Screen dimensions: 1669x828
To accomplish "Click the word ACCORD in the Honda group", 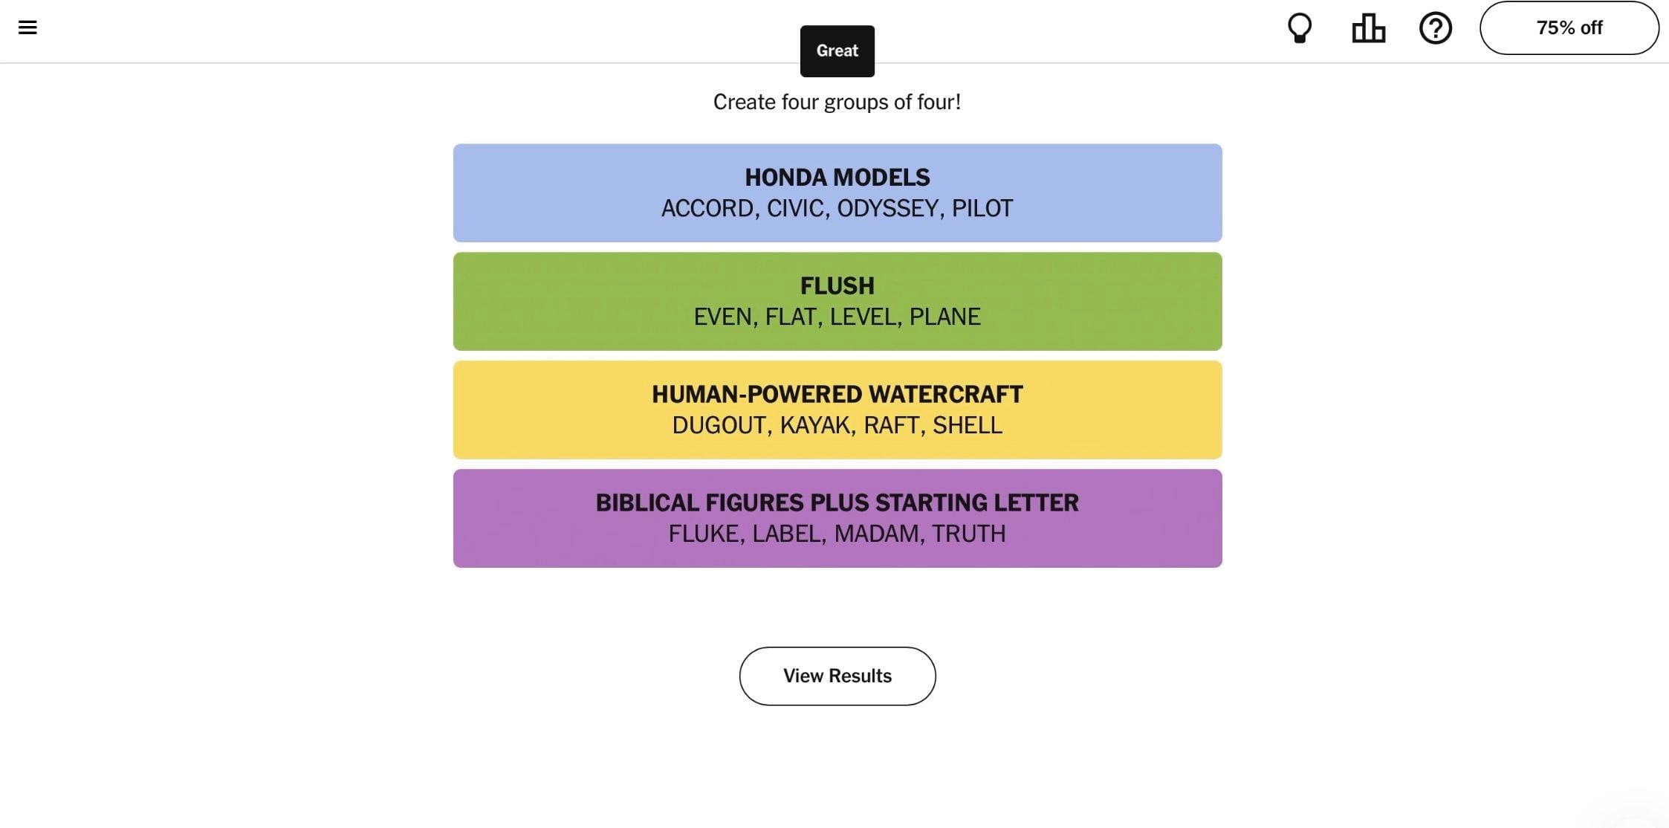I will pyautogui.click(x=707, y=208).
